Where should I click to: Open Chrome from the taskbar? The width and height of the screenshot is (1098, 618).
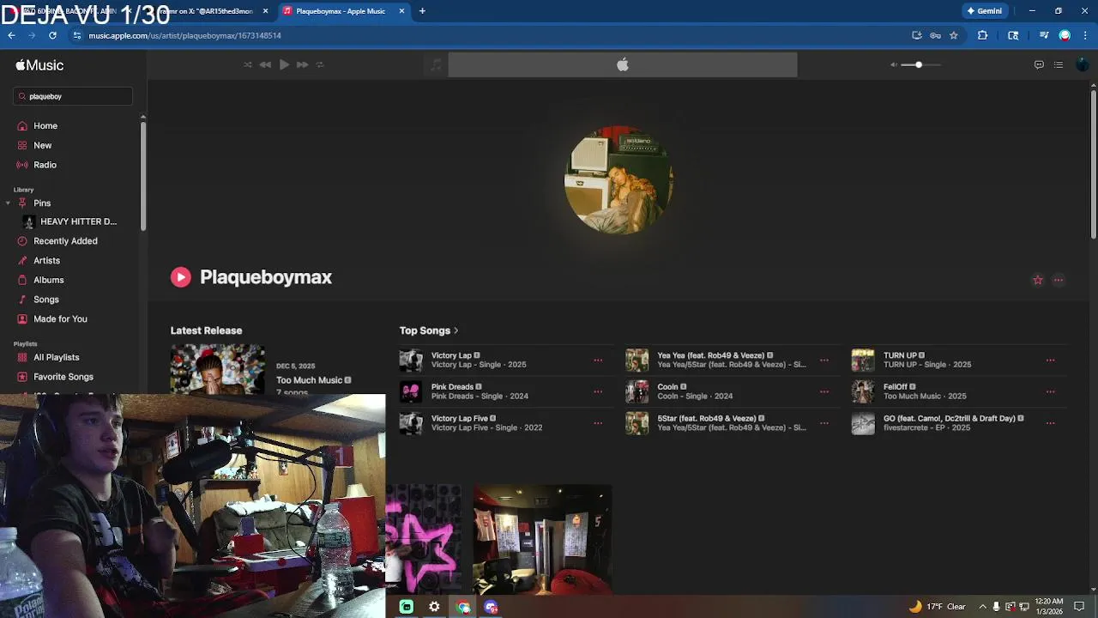click(463, 607)
